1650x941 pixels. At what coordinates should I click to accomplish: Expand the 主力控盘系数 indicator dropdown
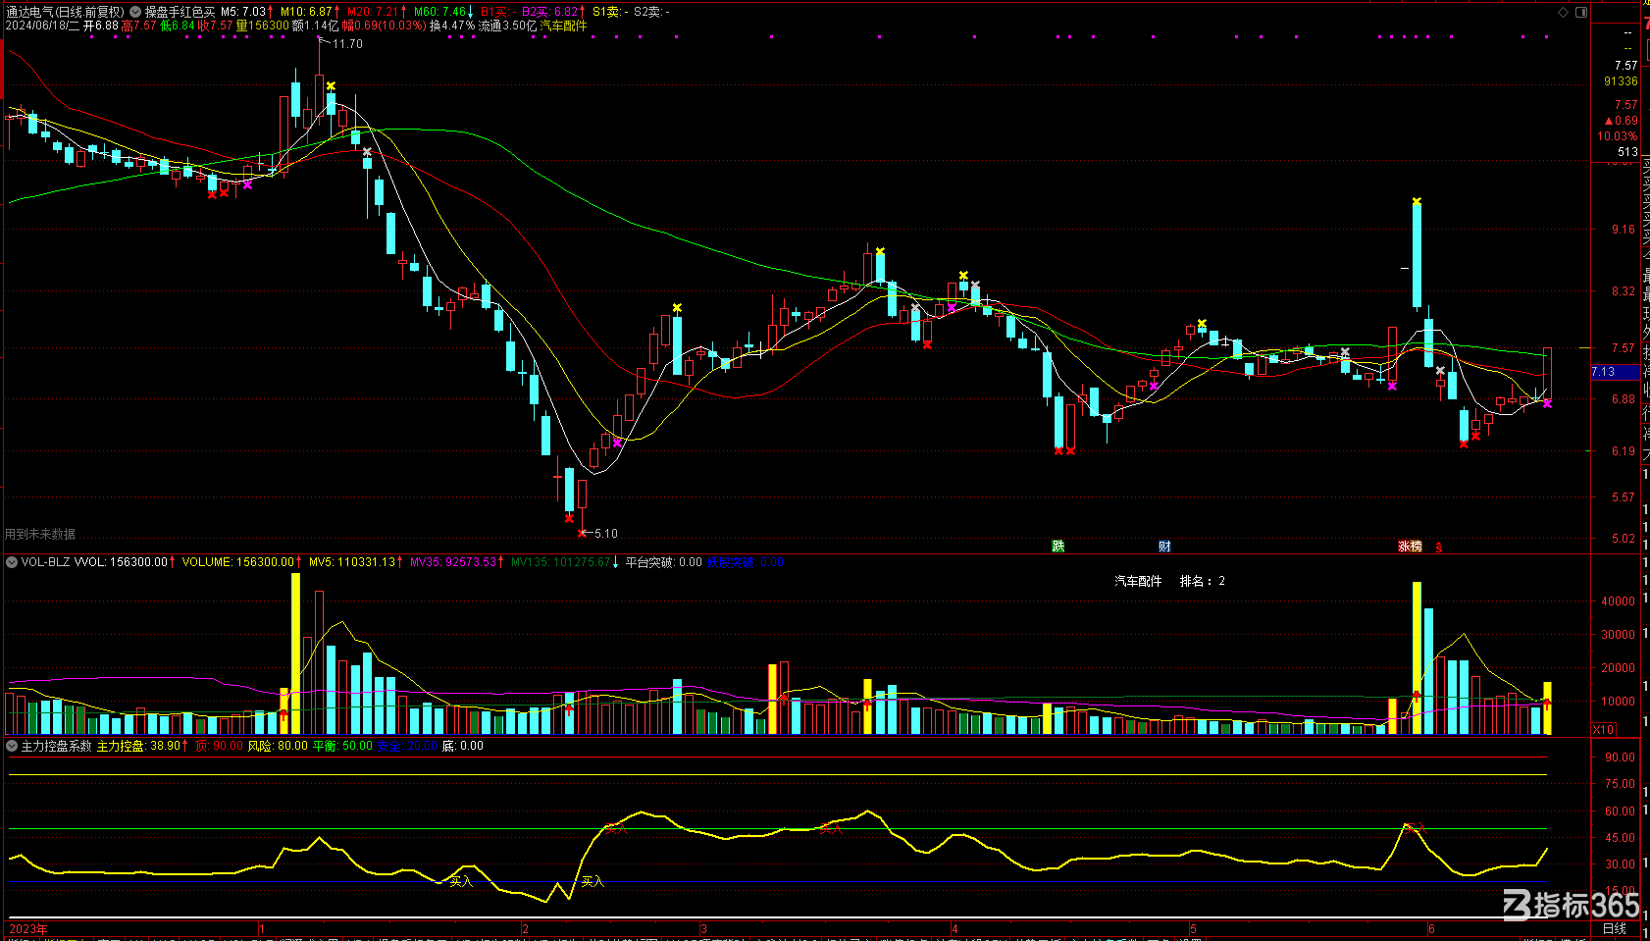coord(12,746)
